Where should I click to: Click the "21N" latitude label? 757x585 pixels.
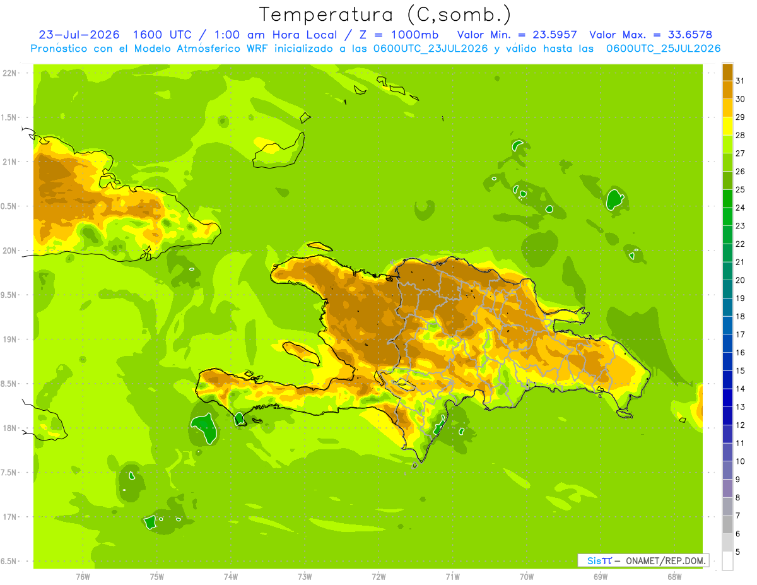pyautogui.click(x=10, y=162)
